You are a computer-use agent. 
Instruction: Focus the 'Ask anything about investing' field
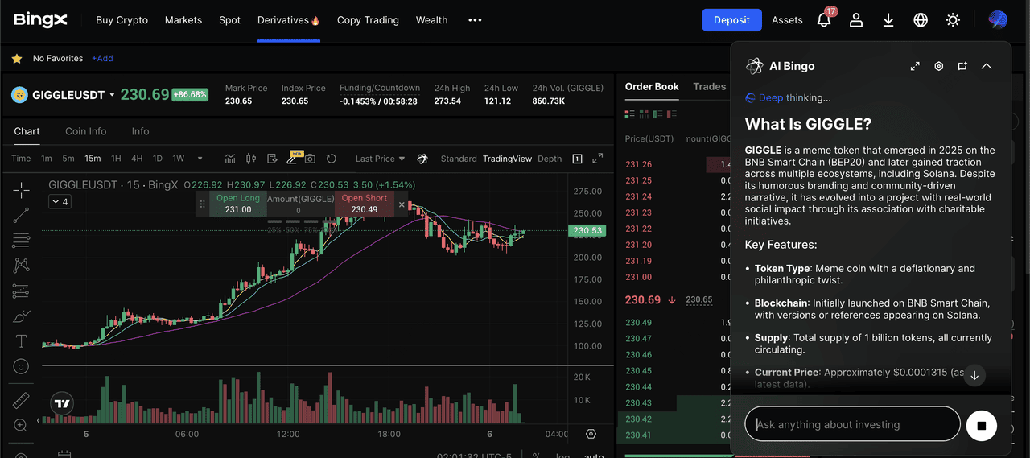click(x=852, y=424)
